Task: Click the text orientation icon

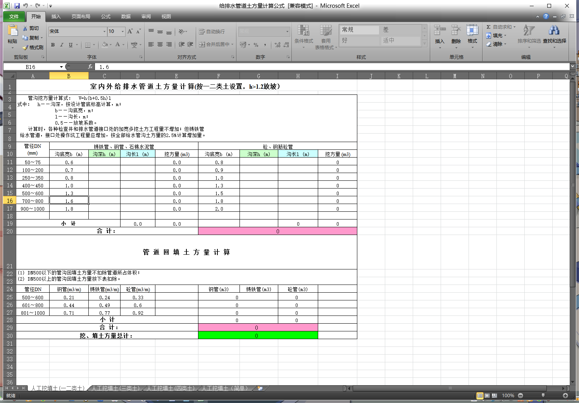Action: coord(181,31)
